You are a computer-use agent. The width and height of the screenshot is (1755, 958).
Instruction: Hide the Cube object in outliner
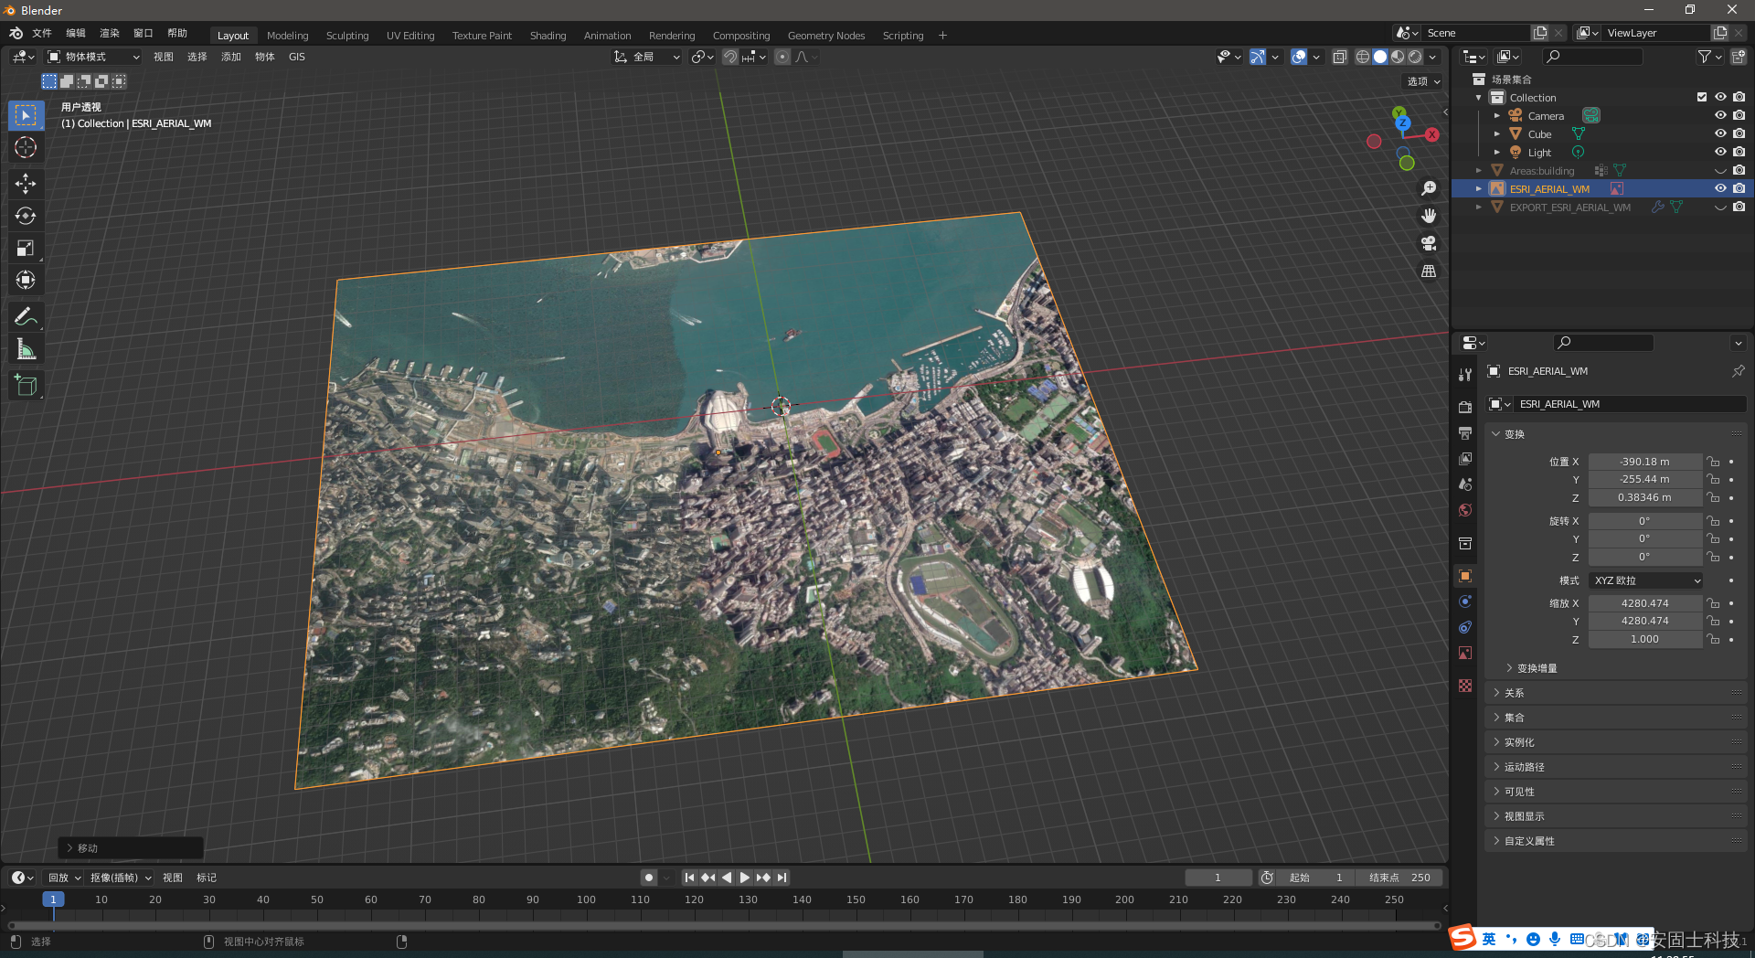tap(1719, 133)
